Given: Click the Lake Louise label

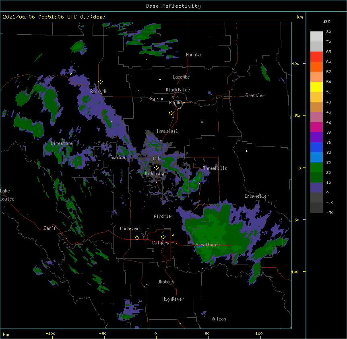Looking at the screenshot, I should click(7, 195).
